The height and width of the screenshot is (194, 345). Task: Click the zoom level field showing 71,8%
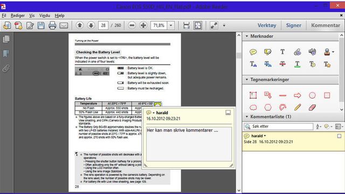[159, 25]
